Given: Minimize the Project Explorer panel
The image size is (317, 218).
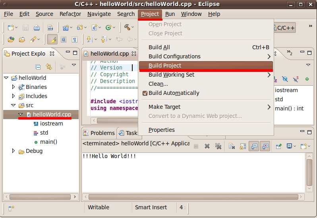Looking at the screenshot, I should click(68, 52).
